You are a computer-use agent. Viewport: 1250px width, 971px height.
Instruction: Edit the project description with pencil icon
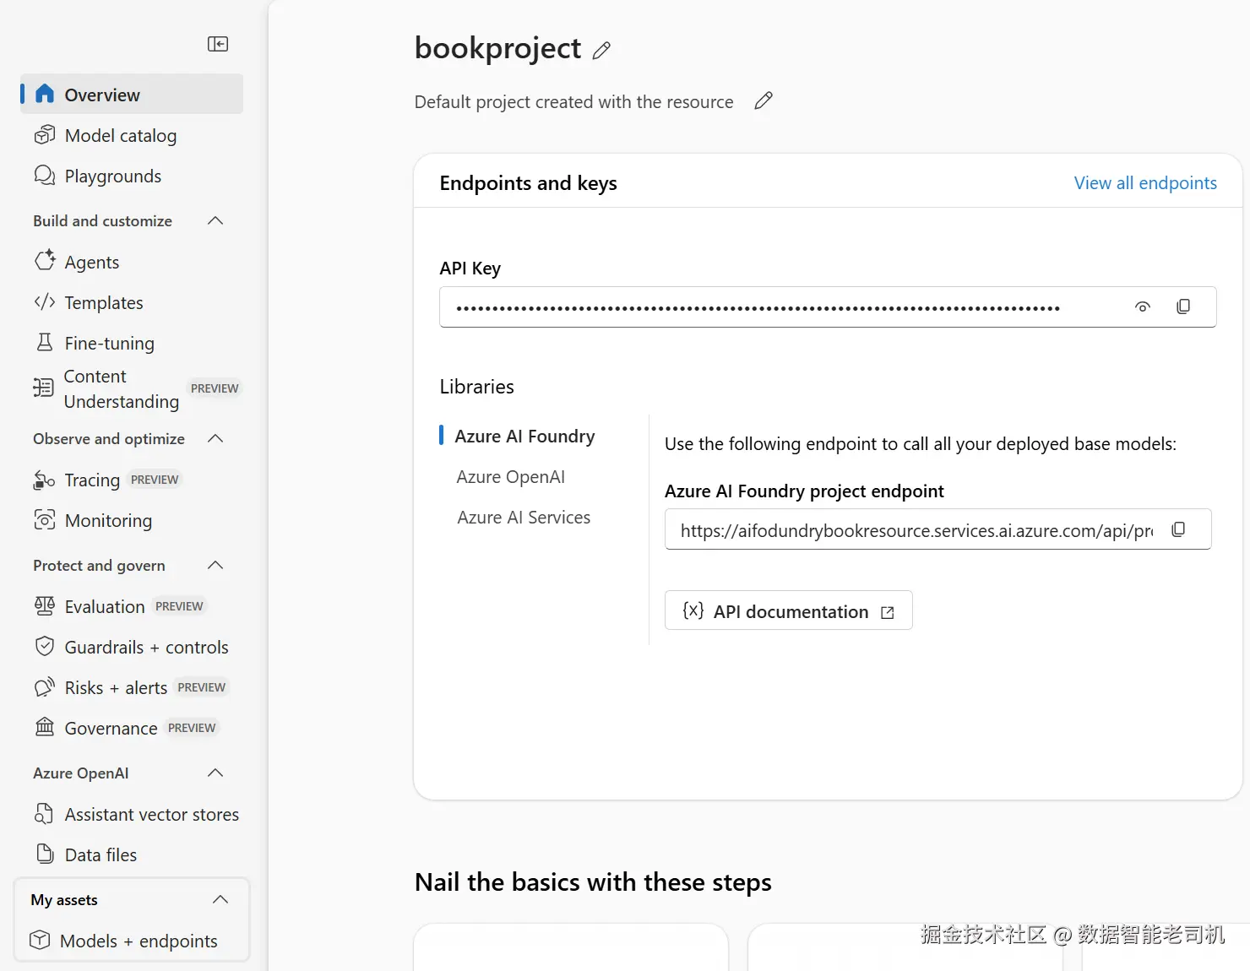pyautogui.click(x=764, y=101)
